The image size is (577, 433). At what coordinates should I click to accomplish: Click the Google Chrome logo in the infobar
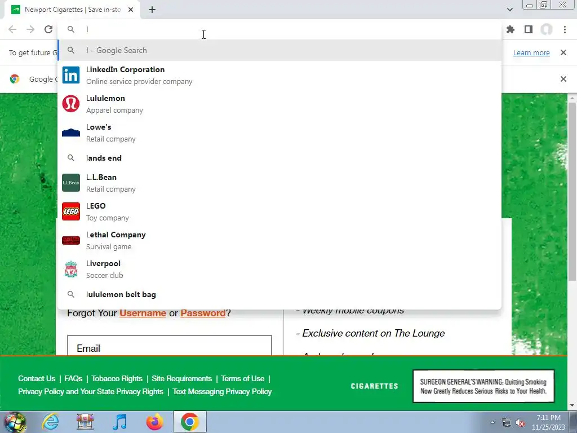[15, 79]
